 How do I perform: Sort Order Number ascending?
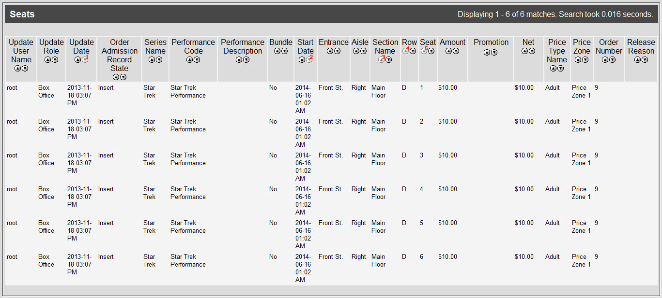coord(605,60)
